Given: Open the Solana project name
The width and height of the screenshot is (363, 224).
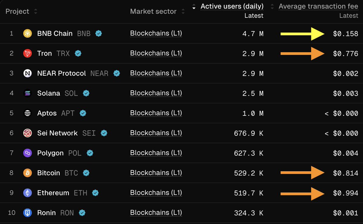Looking at the screenshot, I should [x=49, y=93].
